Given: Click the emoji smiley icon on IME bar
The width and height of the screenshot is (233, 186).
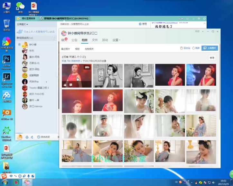Looking at the screenshot, I should 20,176.
